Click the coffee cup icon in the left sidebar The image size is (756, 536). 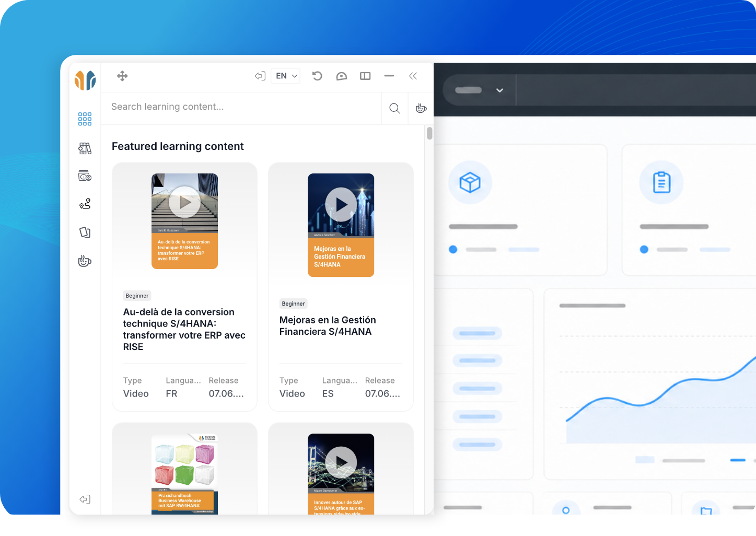85,261
